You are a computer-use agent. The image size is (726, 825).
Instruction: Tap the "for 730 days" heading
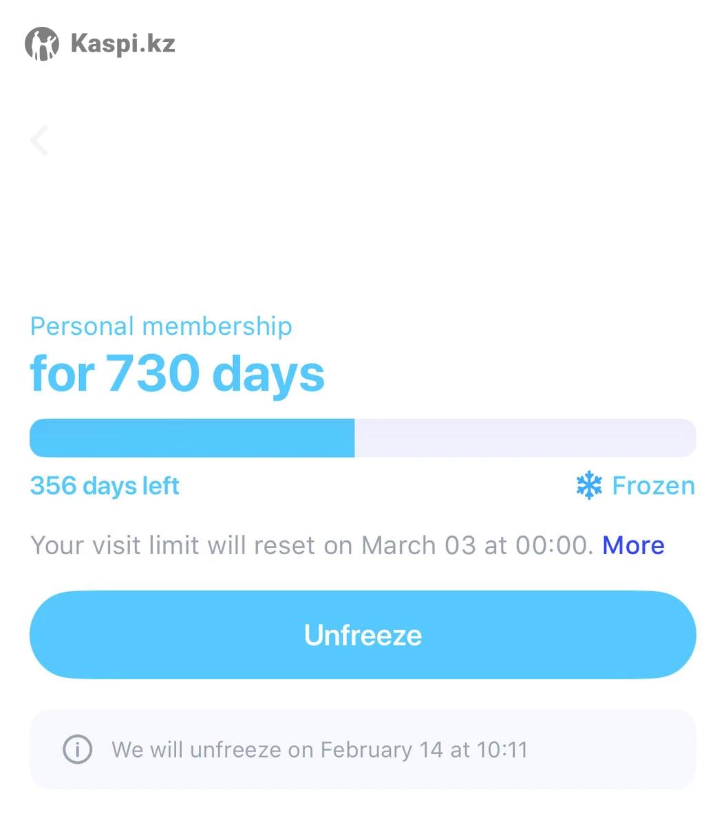tap(177, 374)
